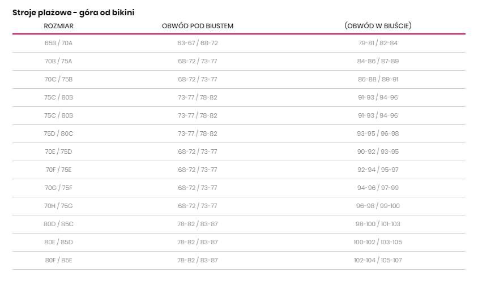Screen dimensions: 478x285
Task: Select the 80F / 85E size cell
Action: 59,260
